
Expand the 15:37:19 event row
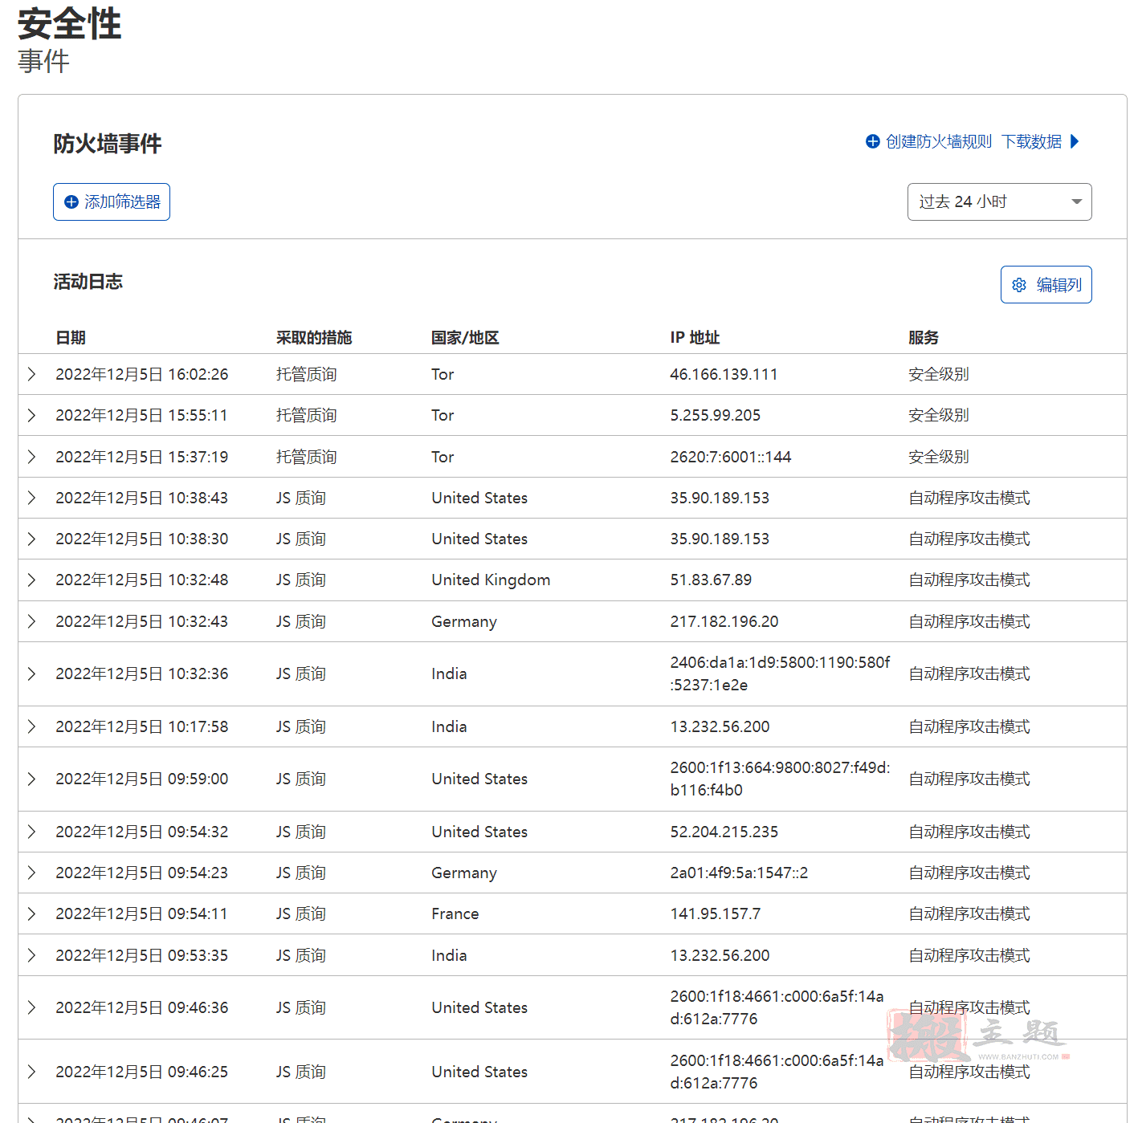(31, 457)
